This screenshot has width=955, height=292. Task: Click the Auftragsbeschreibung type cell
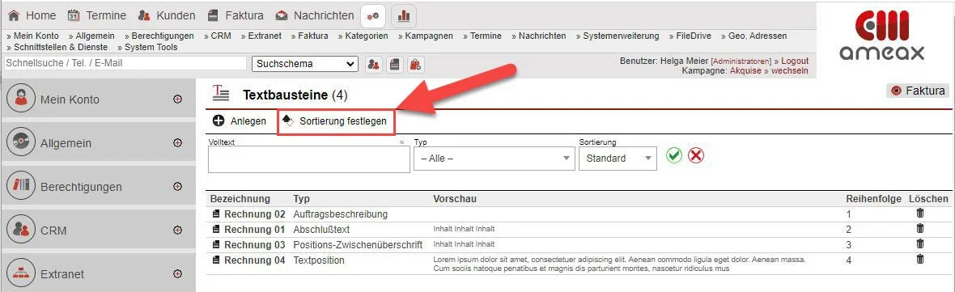[x=341, y=214]
